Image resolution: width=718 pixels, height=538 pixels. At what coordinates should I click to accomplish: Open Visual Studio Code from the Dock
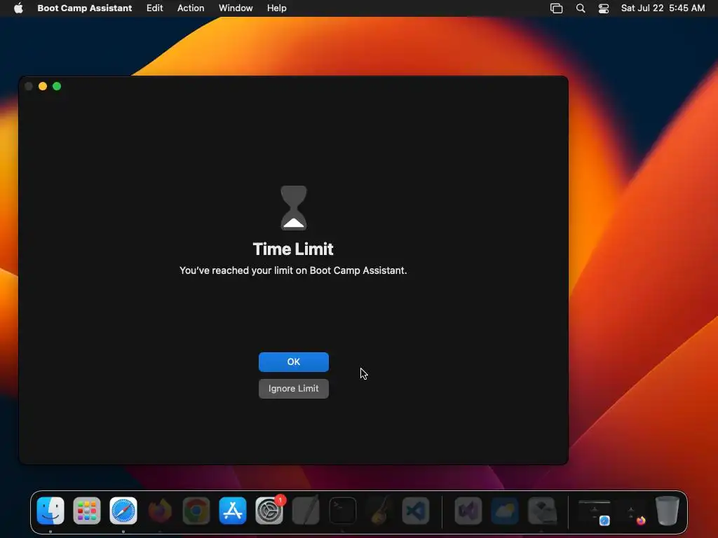[416, 511]
